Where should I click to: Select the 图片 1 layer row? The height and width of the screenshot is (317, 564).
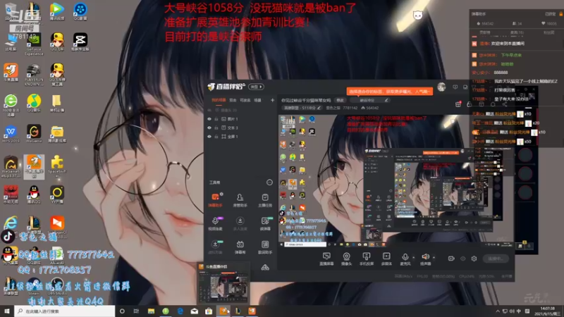click(x=240, y=119)
